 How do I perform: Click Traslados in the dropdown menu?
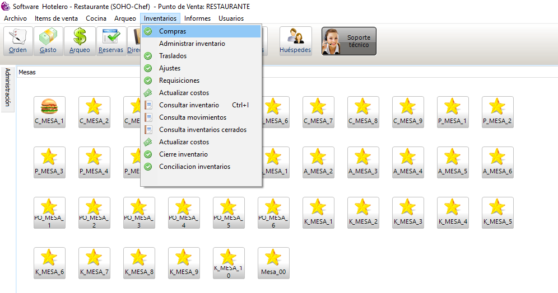(173, 56)
